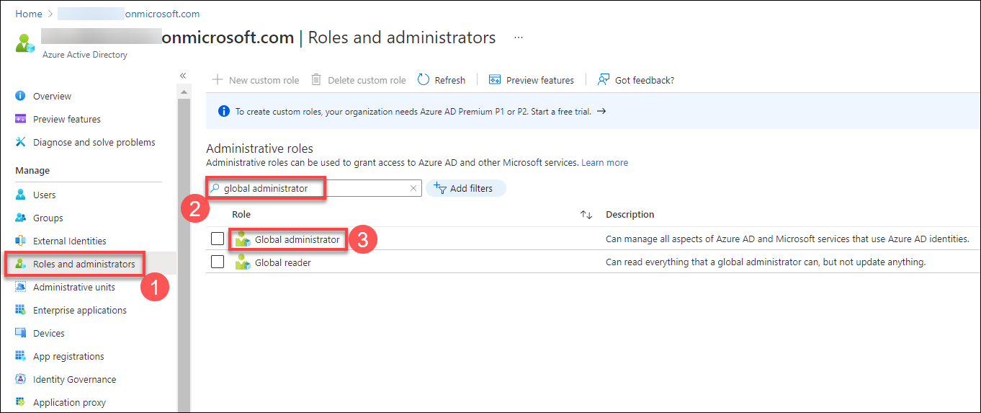Click the Users person icon
Viewport: 981px width, 413px height.
click(x=20, y=195)
